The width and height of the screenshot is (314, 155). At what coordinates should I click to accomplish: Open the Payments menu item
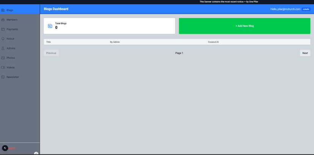[20, 29]
